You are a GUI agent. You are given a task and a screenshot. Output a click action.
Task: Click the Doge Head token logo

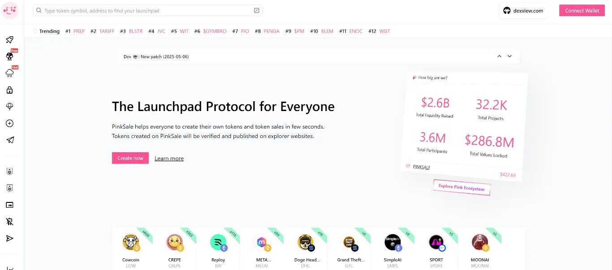(x=306, y=242)
